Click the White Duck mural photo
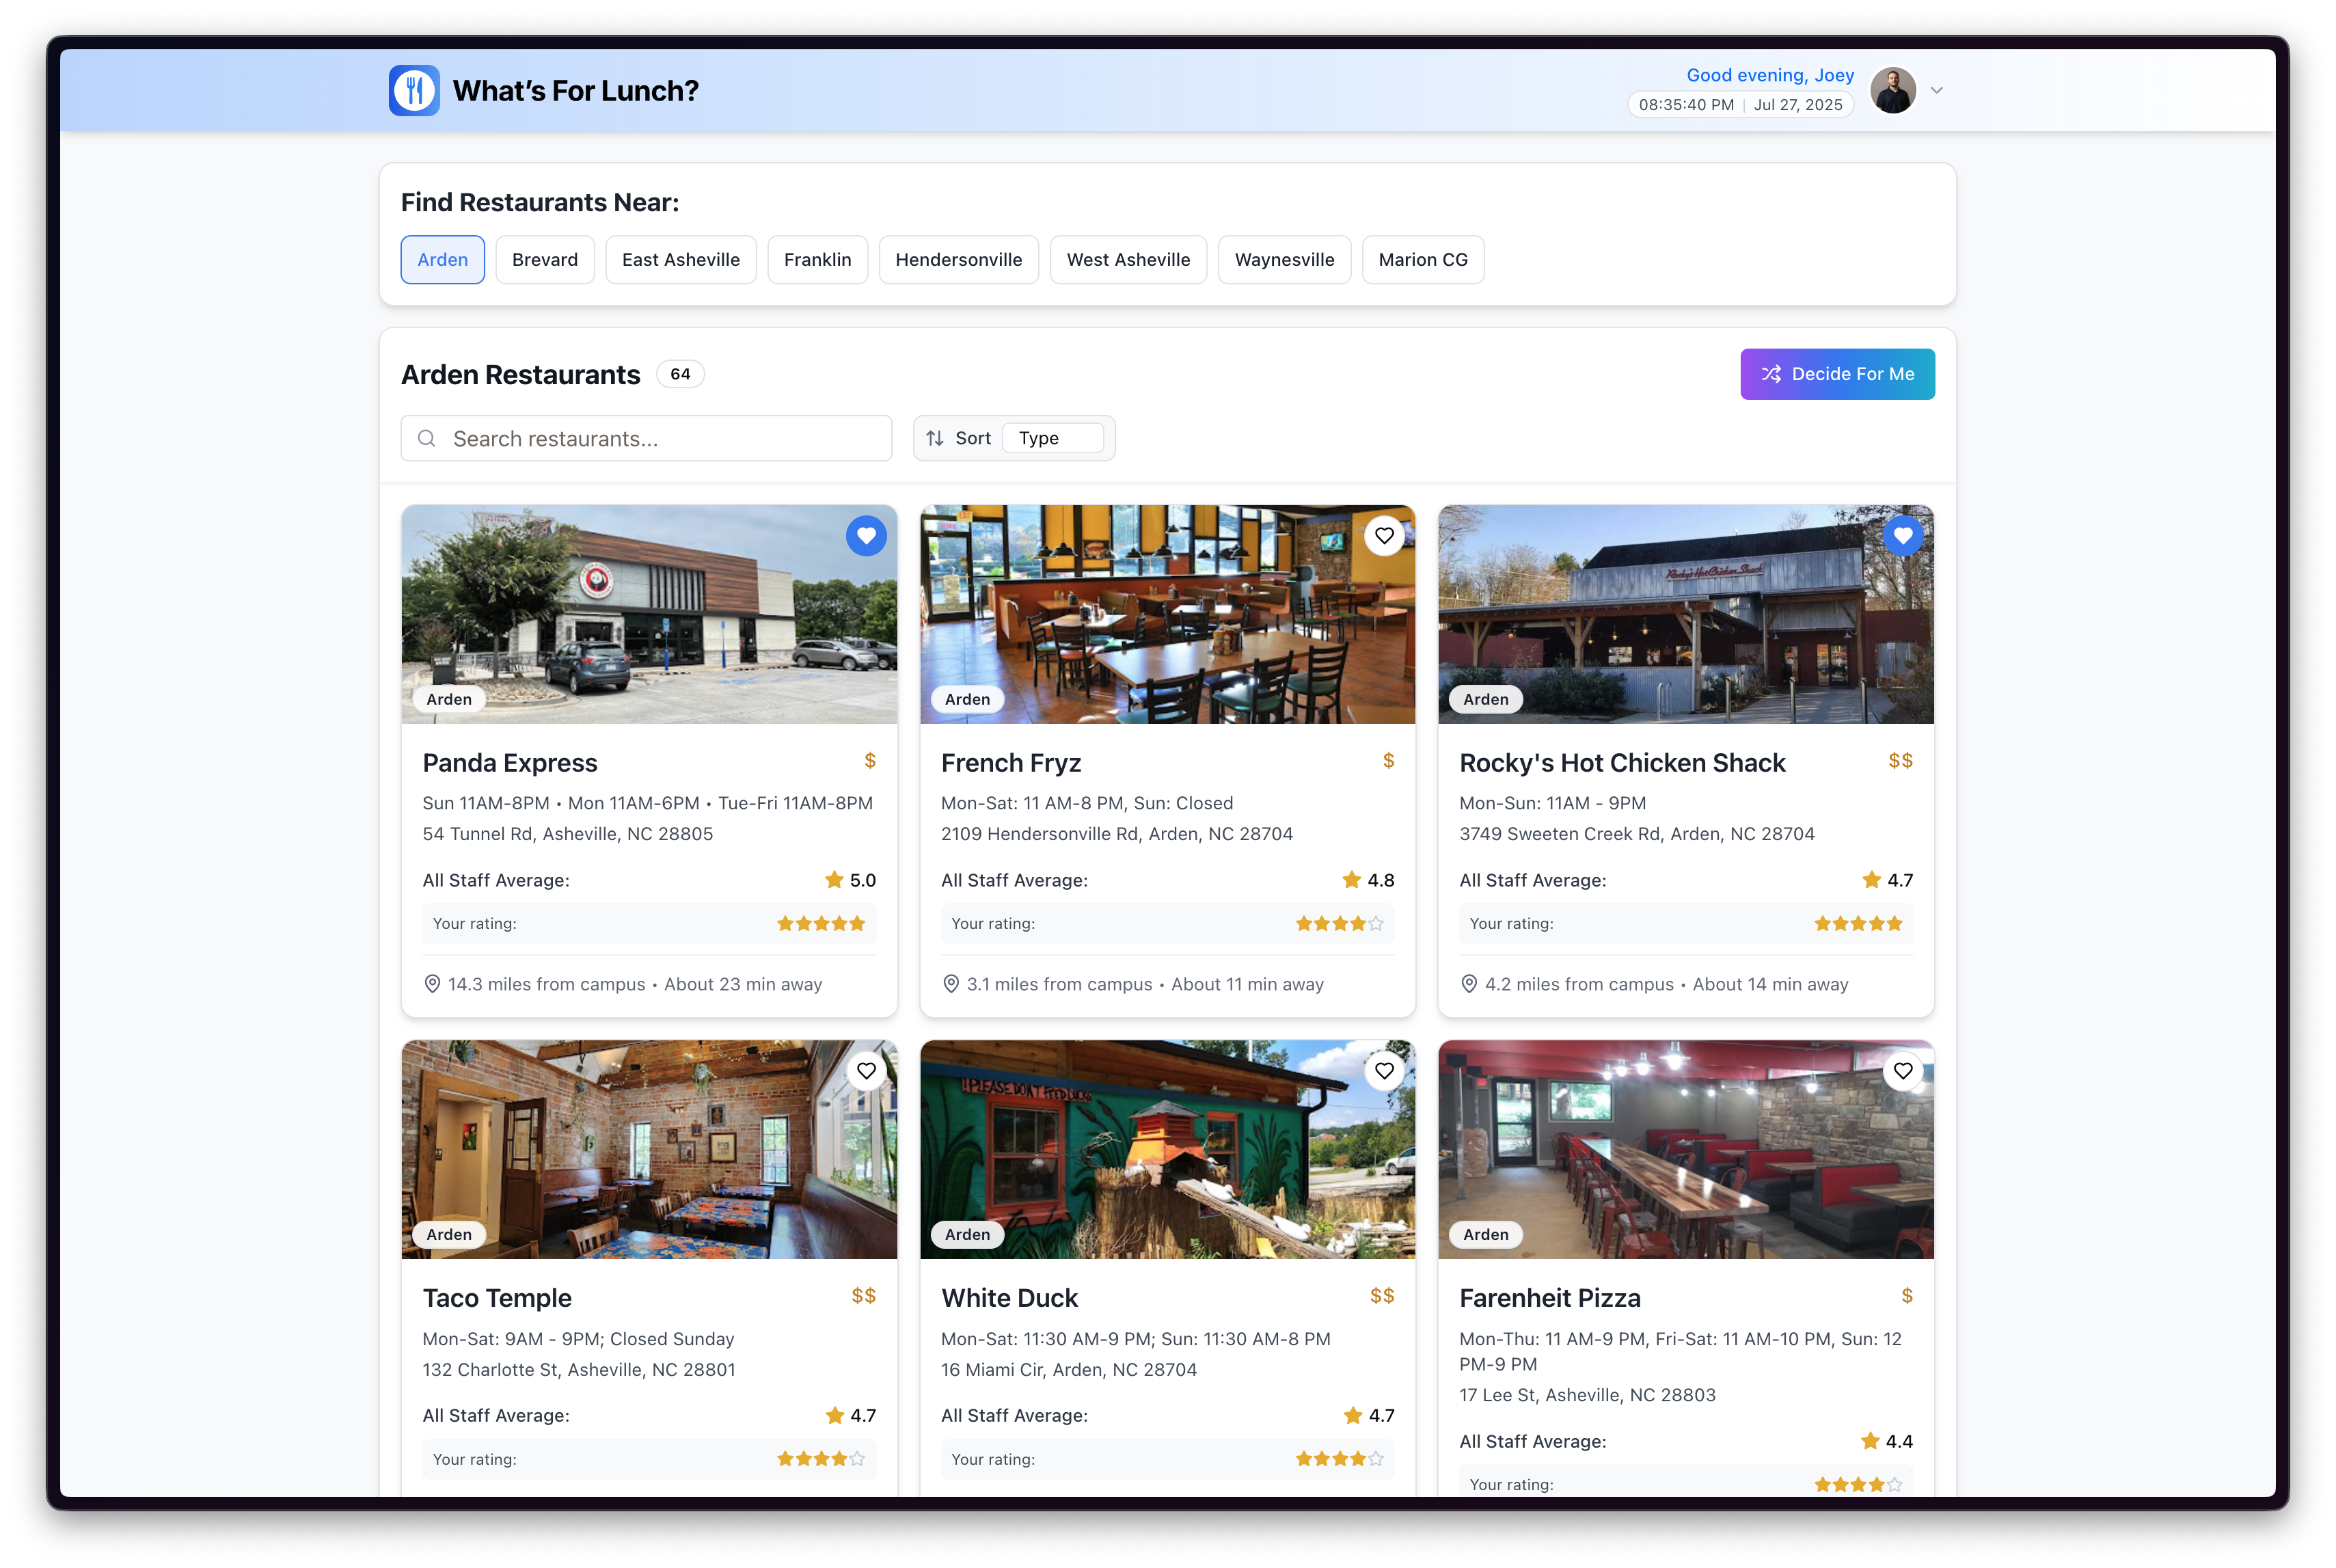Screen dimensions: 2336x1568 tap(1167, 1150)
